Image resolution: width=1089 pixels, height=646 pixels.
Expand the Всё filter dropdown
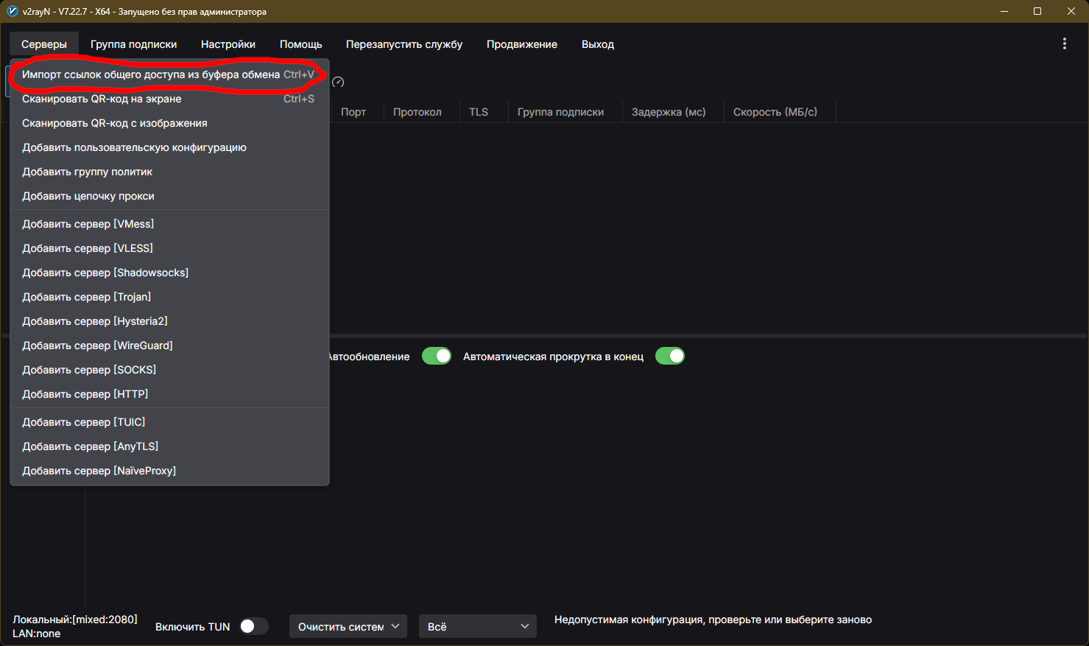coord(478,626)
